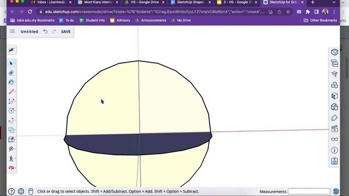Click the mouse input icon in status bar
349x196 pixels.
pos(31,191)
